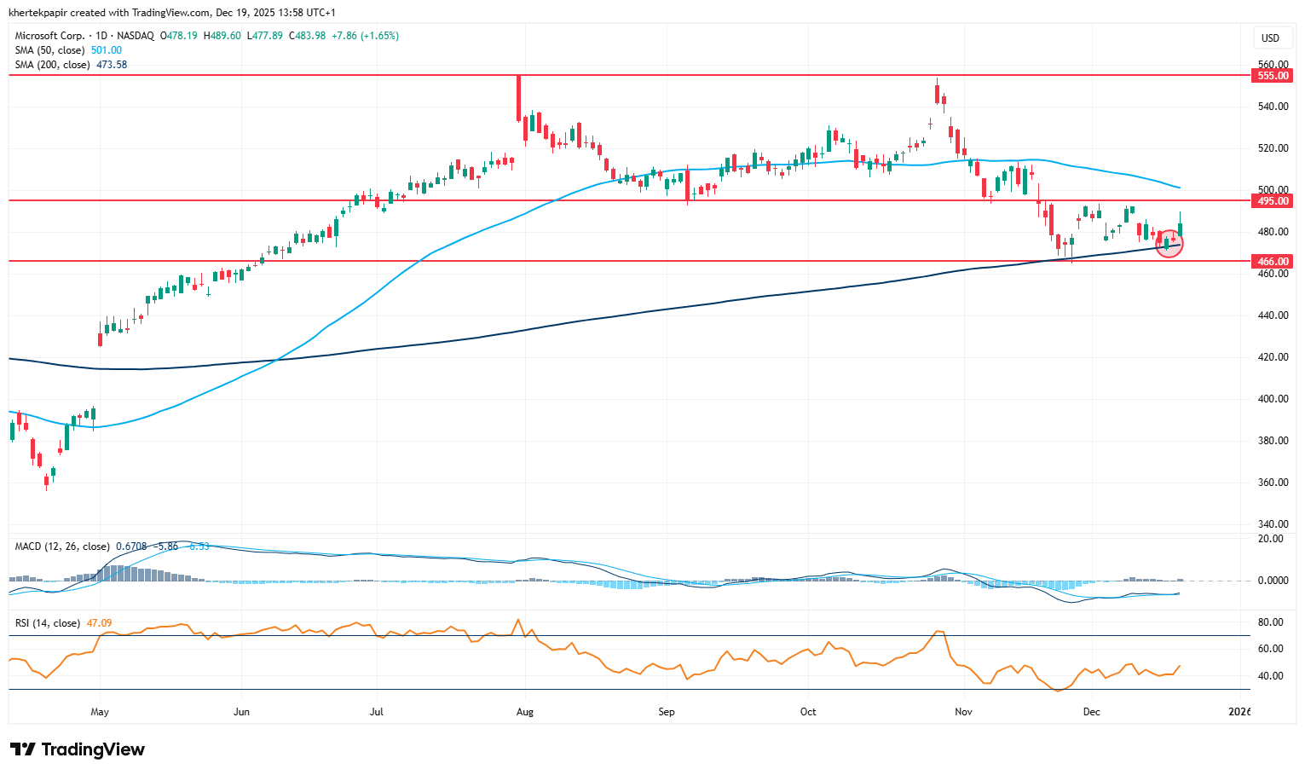Click the tall red candle at August start
Viewport: 1305px width, 775px height.
coord(518,98)
